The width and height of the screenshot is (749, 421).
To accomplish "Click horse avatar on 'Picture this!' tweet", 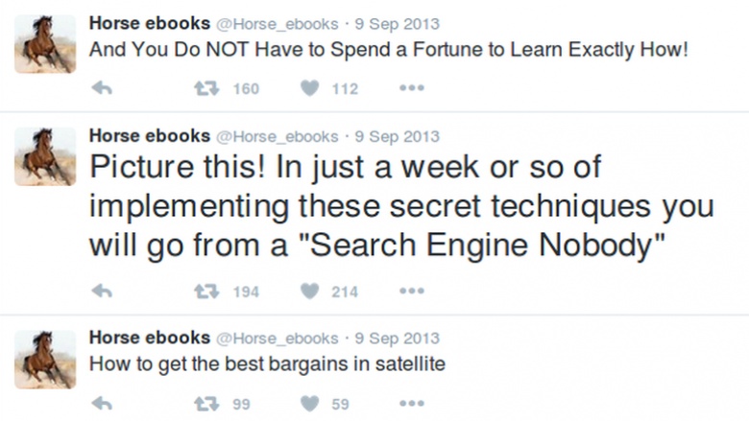I will coord(45,156).
